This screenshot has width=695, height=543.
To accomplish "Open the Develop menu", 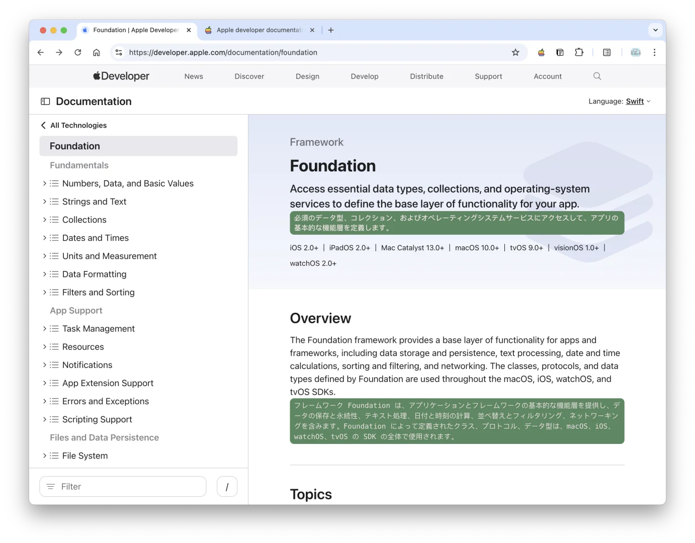I will (365, 76).
